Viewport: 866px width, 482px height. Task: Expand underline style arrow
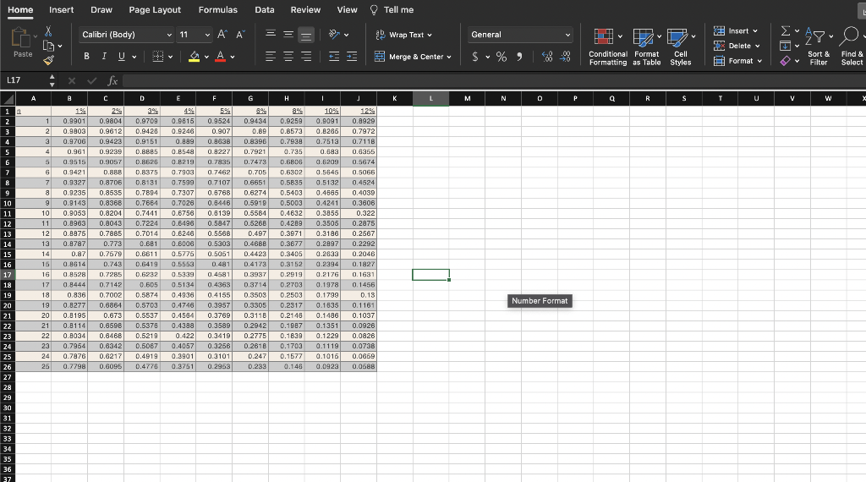point(134,57)
